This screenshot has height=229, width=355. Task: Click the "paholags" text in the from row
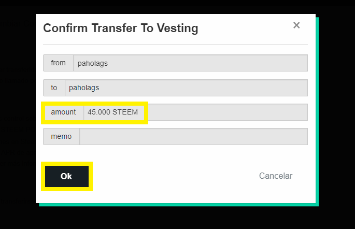(93, 64)
